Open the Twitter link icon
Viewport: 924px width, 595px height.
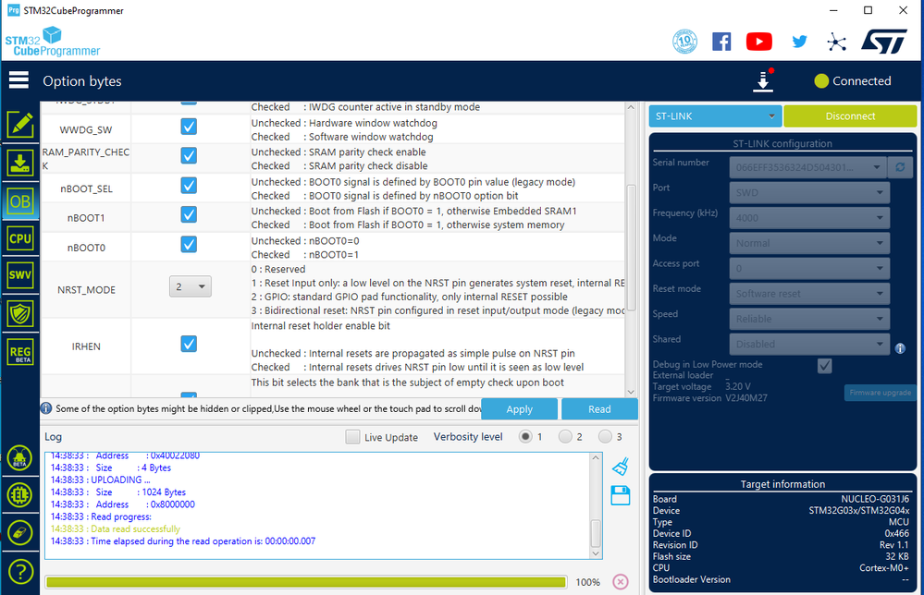[799, 42]
